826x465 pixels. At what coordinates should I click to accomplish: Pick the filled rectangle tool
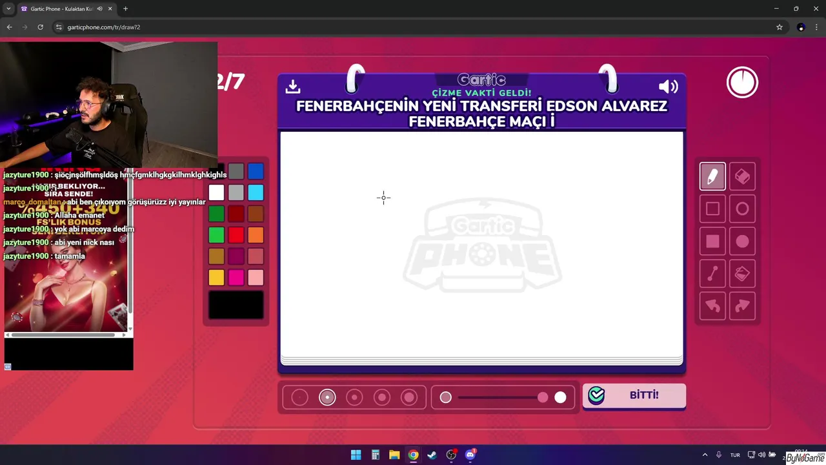[712, 242]
